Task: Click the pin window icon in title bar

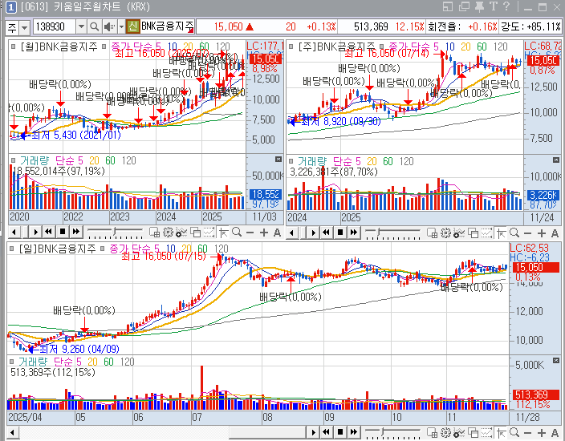Action: click(479, 6)
